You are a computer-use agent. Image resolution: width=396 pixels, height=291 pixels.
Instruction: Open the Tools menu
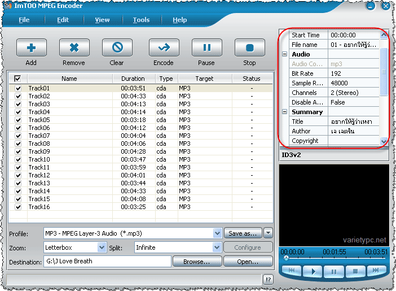pos(141,20)
